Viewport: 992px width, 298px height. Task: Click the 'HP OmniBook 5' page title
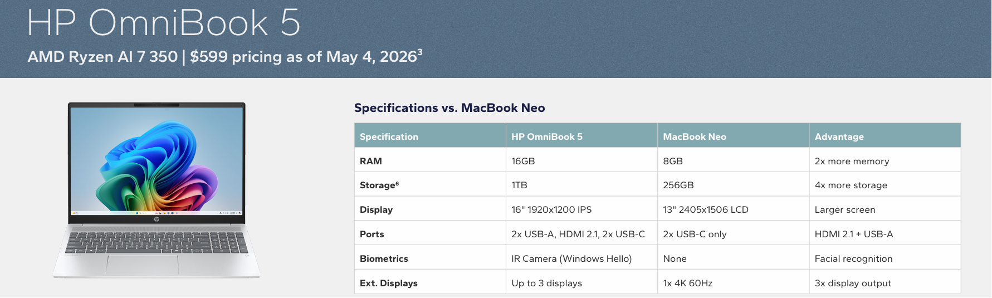164,23
